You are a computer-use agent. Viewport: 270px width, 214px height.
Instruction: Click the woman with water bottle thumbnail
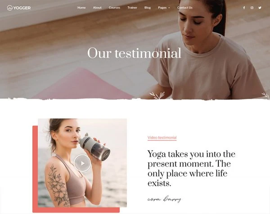click(82, 163)
